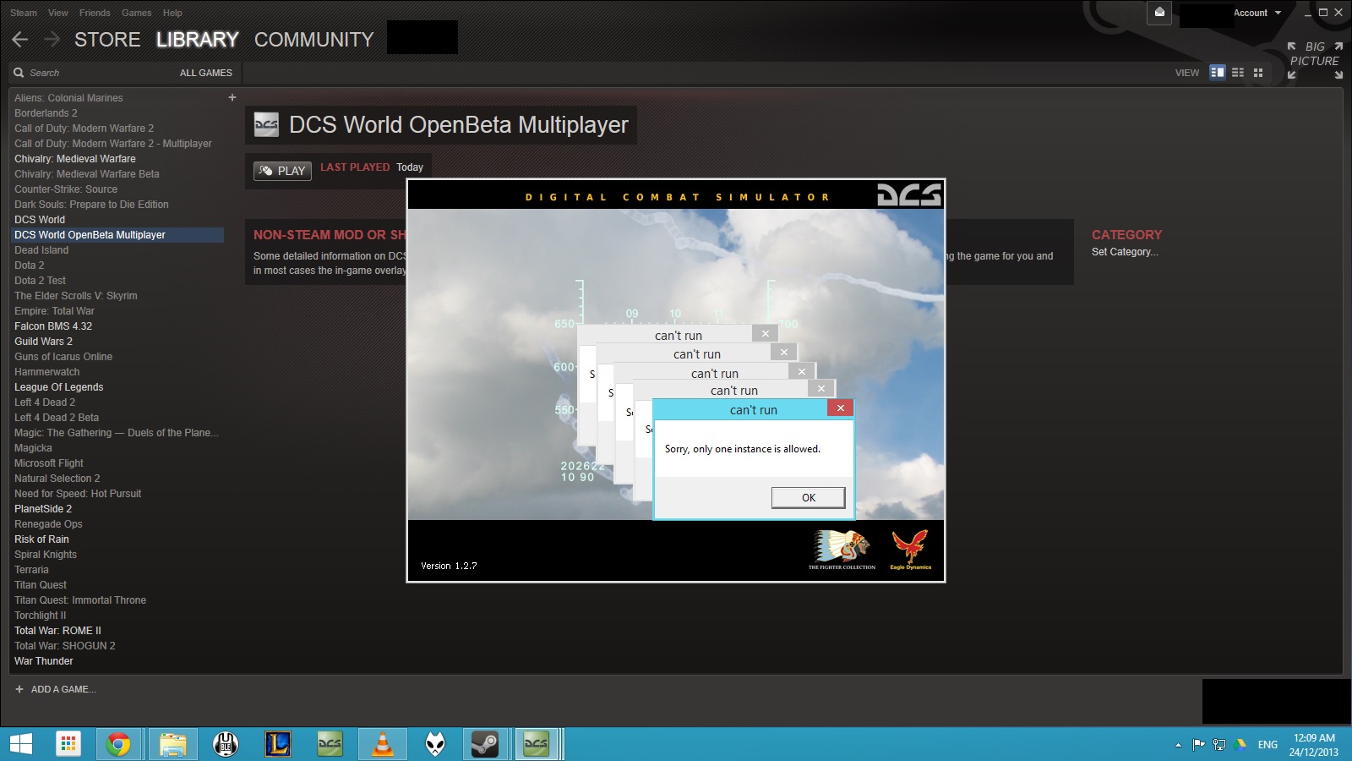1352x761 pixels.
Task: Switch to list view layout
Action: 1238,73
